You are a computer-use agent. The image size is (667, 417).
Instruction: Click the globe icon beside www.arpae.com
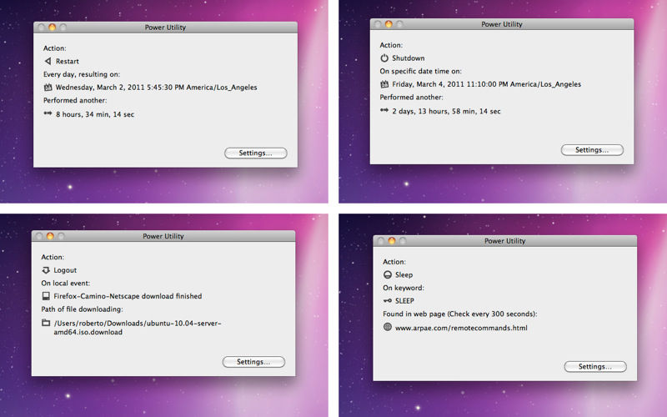[388, 327]
